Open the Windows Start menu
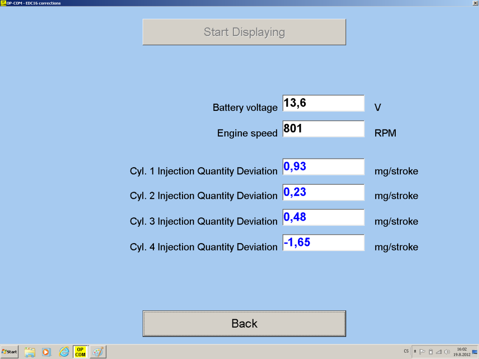 click(10, 352)
